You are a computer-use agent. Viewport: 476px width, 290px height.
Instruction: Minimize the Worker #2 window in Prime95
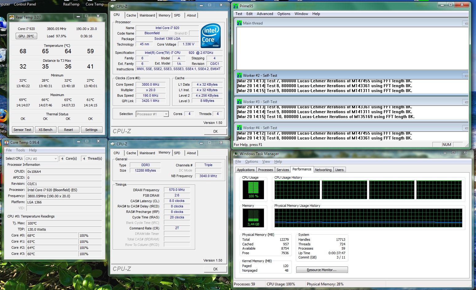point(466,76)
